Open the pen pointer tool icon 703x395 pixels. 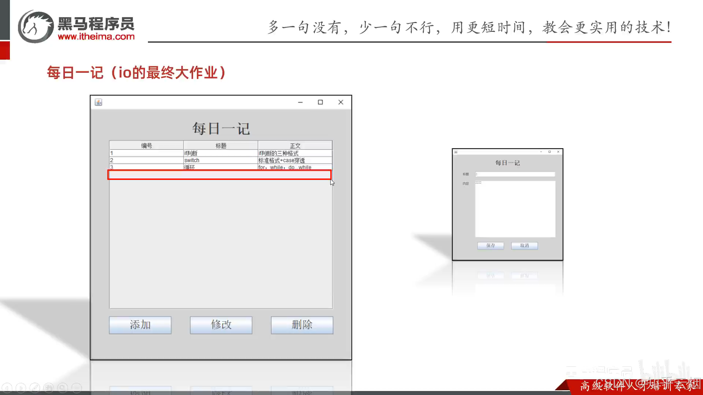pos(35,388)
